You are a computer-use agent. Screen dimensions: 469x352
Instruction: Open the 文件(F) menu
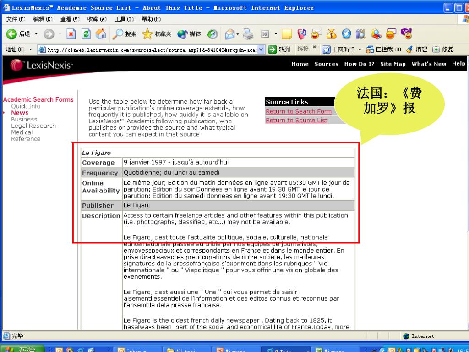[x=16, y=19]
